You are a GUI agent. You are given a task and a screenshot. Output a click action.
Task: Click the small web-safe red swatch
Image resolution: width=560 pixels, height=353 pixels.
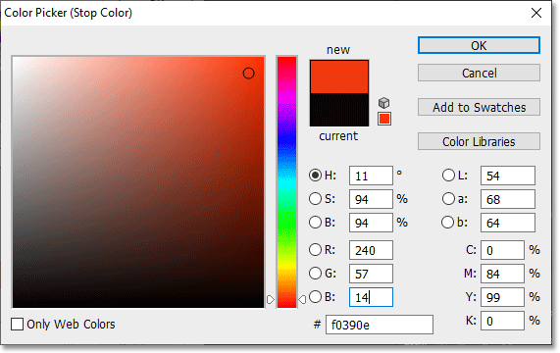(384, 119)
